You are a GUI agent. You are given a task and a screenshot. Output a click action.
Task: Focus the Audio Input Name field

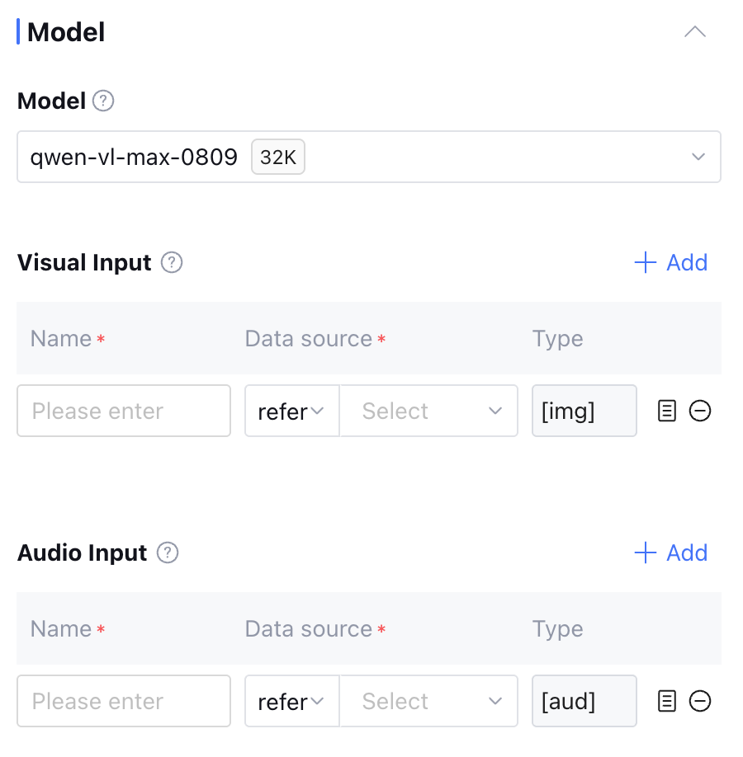(124, 701)
